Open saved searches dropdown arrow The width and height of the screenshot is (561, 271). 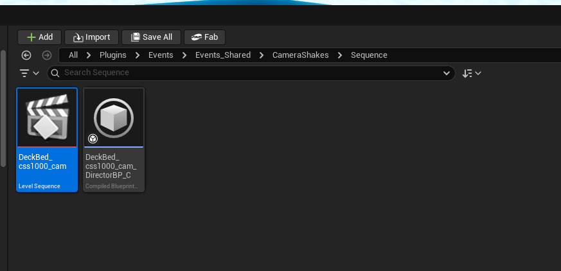point(446,73)
